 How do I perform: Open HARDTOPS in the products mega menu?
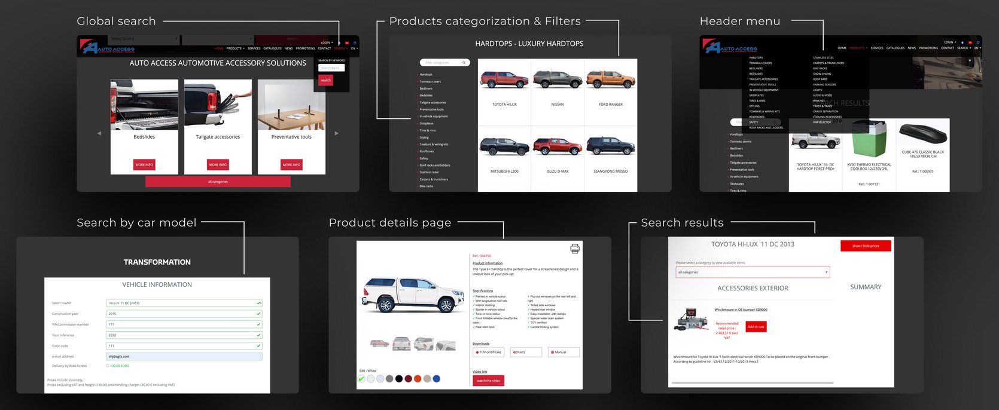coord(756,57)
